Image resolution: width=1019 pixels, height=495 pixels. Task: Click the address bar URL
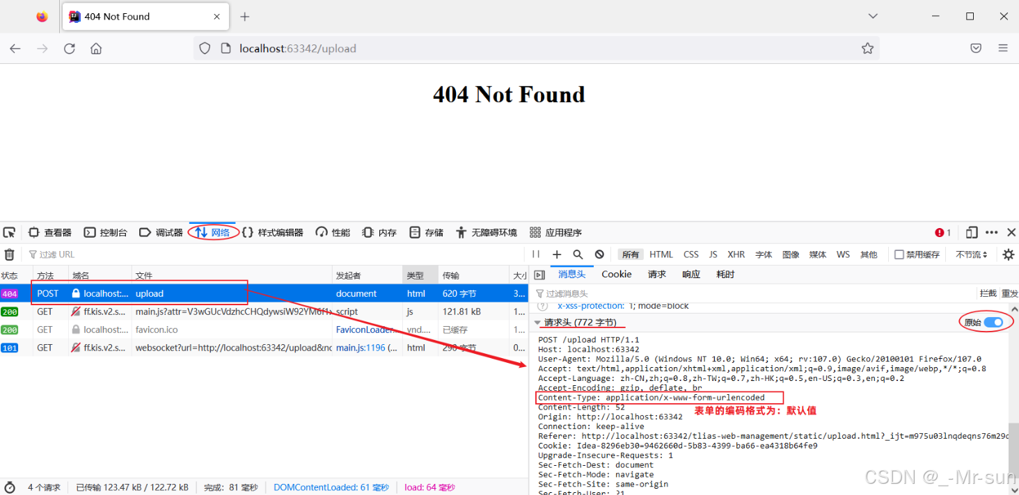pyautogui.click(x=298, y=49)
